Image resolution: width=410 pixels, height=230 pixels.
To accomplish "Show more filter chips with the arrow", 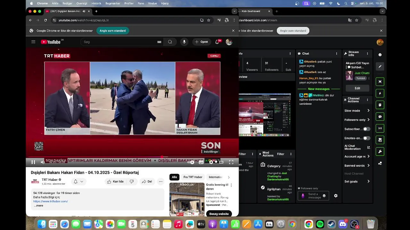I will [x=229, y=177].
